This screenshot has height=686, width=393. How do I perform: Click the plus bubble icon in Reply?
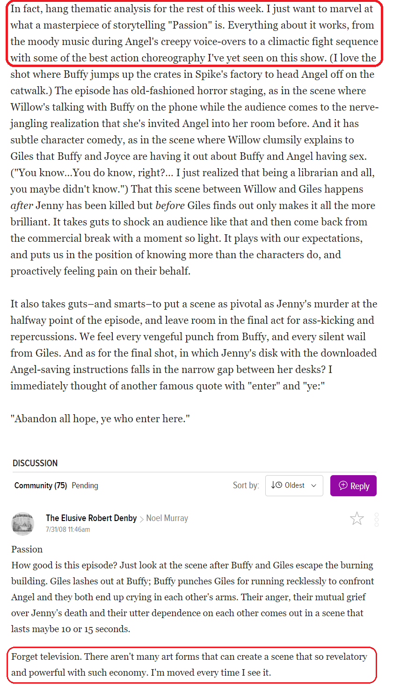343,485
